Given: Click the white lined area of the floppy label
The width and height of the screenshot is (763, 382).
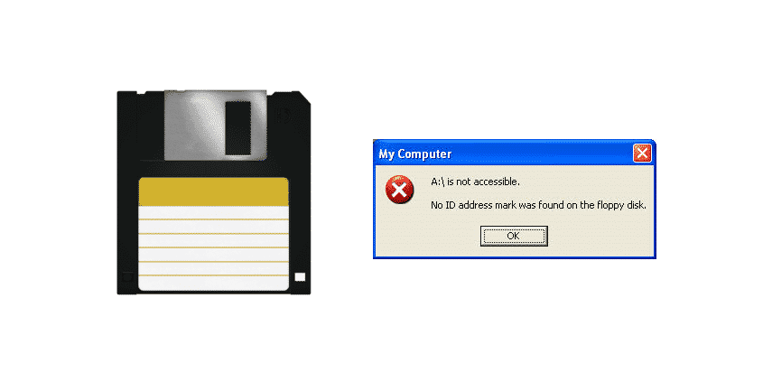Looking at the screenshot, I should click(x=214, y=248).
